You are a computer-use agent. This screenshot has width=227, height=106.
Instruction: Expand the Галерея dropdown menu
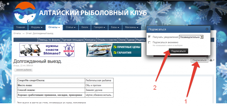tap(99, 27)
